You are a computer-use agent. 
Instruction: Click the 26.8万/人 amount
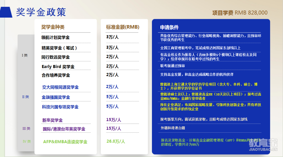tap(116, 141)
